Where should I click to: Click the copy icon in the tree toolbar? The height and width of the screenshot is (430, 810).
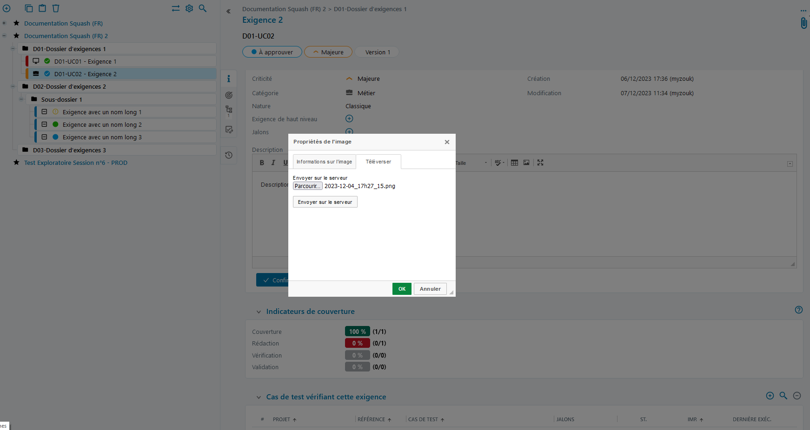tap(29, 8)
